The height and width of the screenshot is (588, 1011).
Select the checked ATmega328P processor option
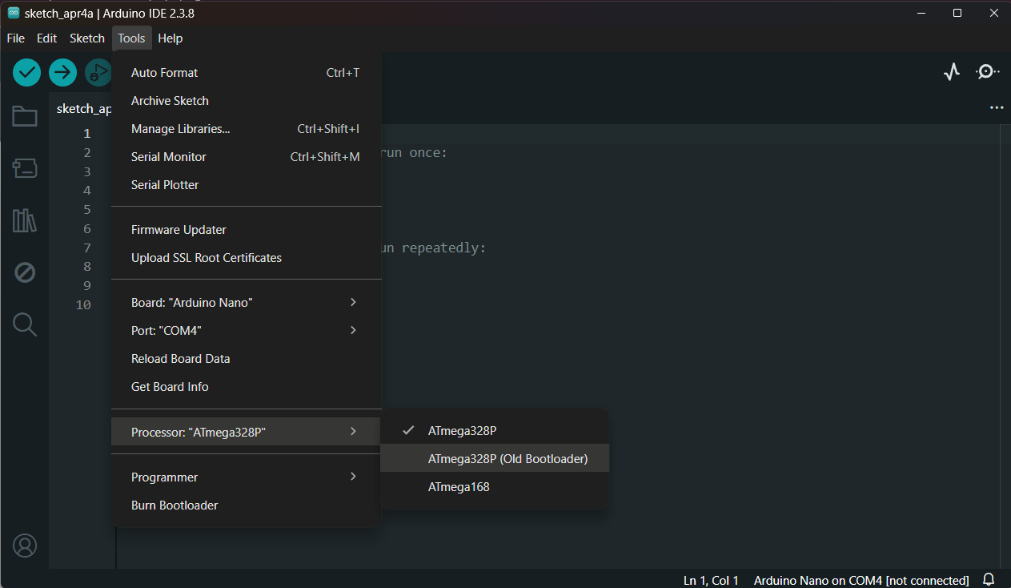point(462,430)
